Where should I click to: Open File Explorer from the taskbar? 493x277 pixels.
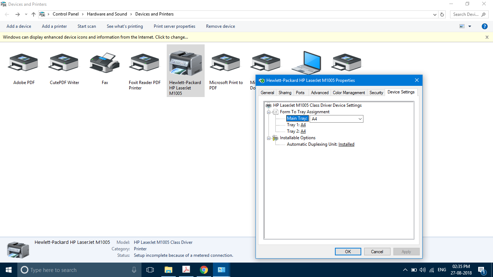[x=168, y=270]
